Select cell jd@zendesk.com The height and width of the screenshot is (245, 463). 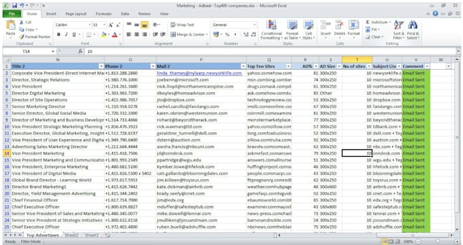(x=202, y=153)
